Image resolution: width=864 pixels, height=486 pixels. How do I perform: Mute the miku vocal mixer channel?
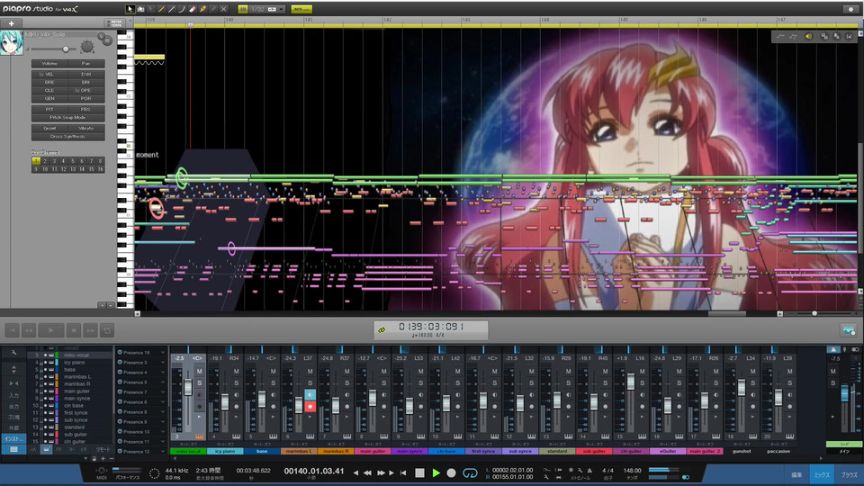pos(200,372)
